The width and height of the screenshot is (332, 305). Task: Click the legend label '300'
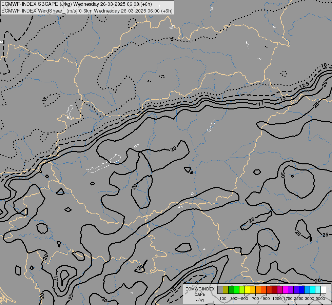pos(234,299)
